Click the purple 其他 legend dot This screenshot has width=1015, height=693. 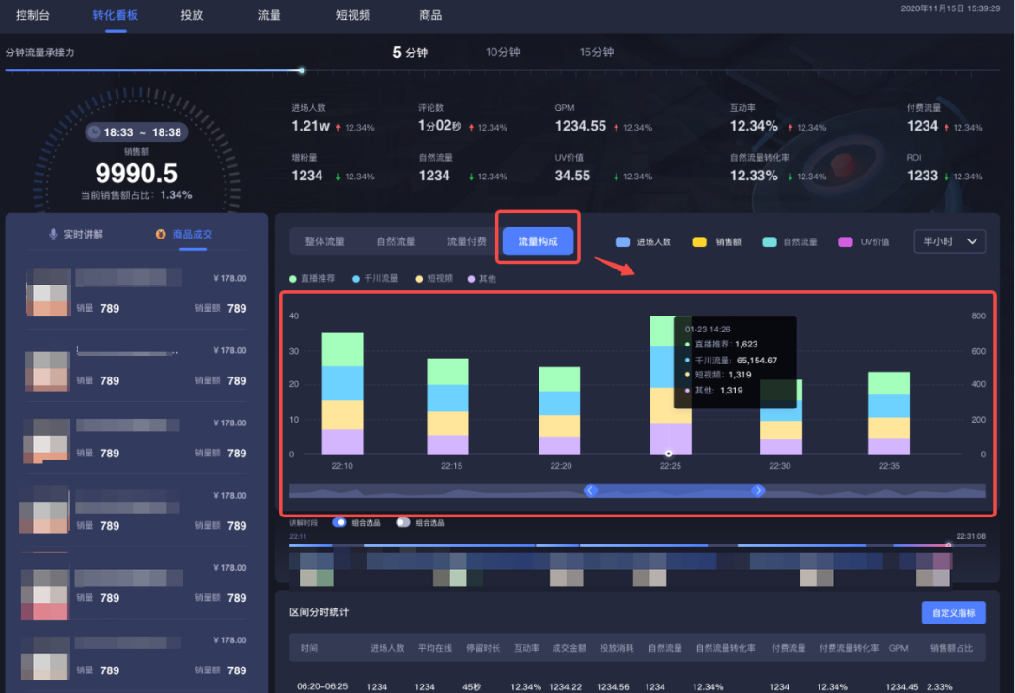coord(472,279)
